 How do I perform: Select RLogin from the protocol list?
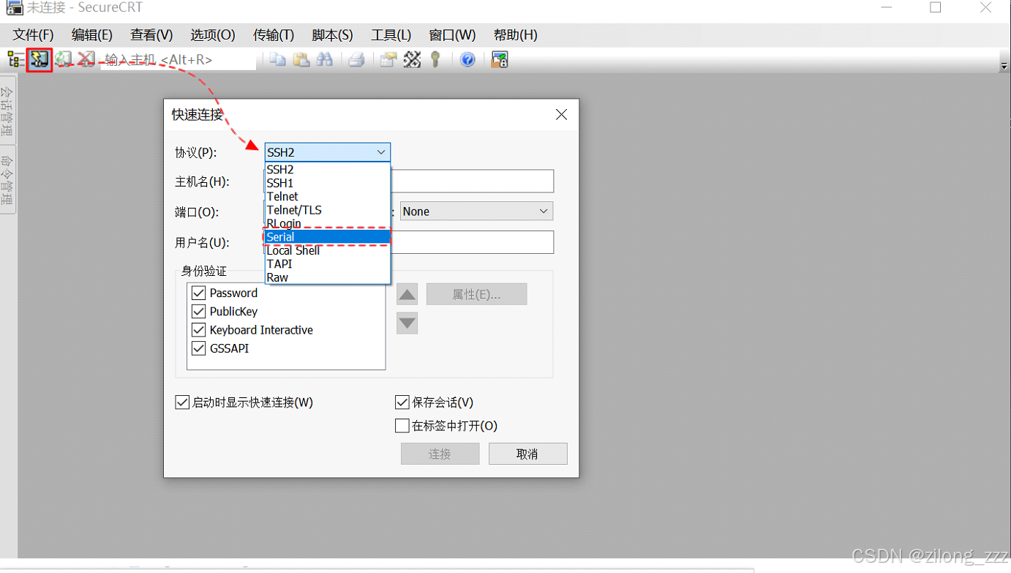327,223
